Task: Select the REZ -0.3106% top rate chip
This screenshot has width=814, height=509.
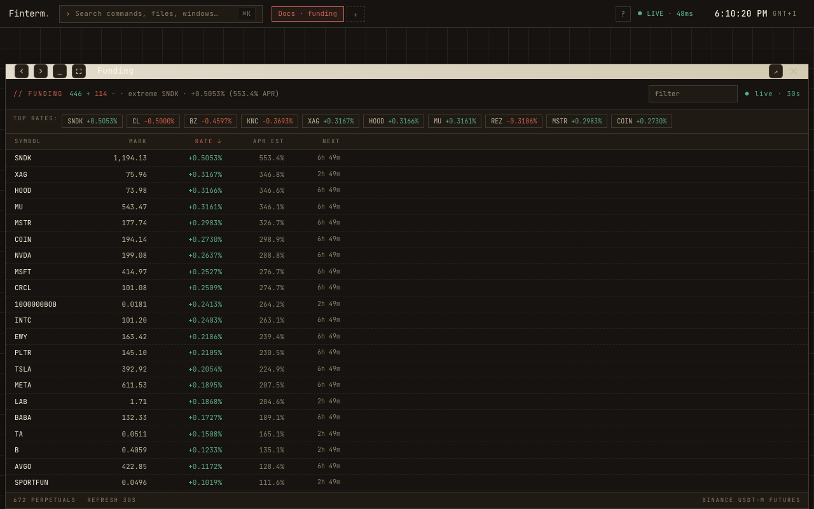Action: 514,122
